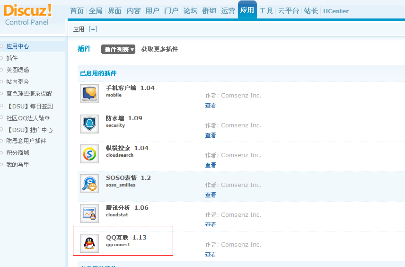Select 应用中心 in the sidebar
The image size is (405, 267).
18,46
